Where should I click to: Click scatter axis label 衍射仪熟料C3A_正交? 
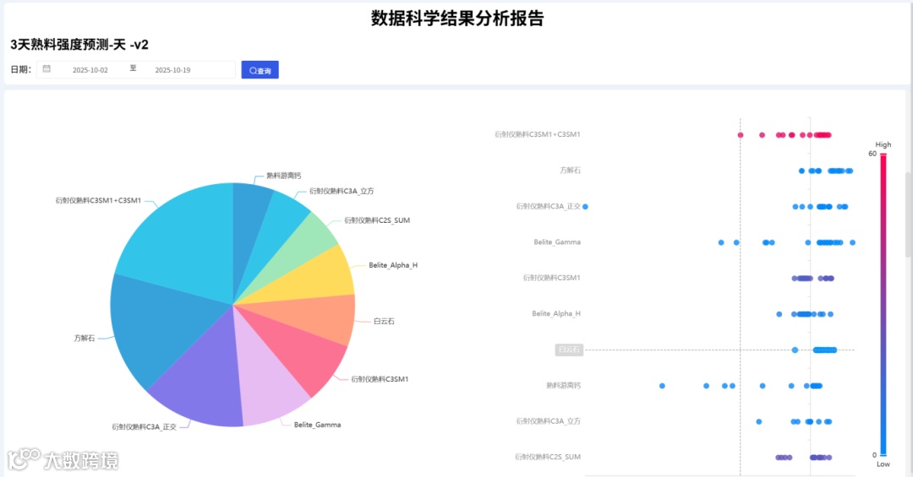[x=548, y=207]
